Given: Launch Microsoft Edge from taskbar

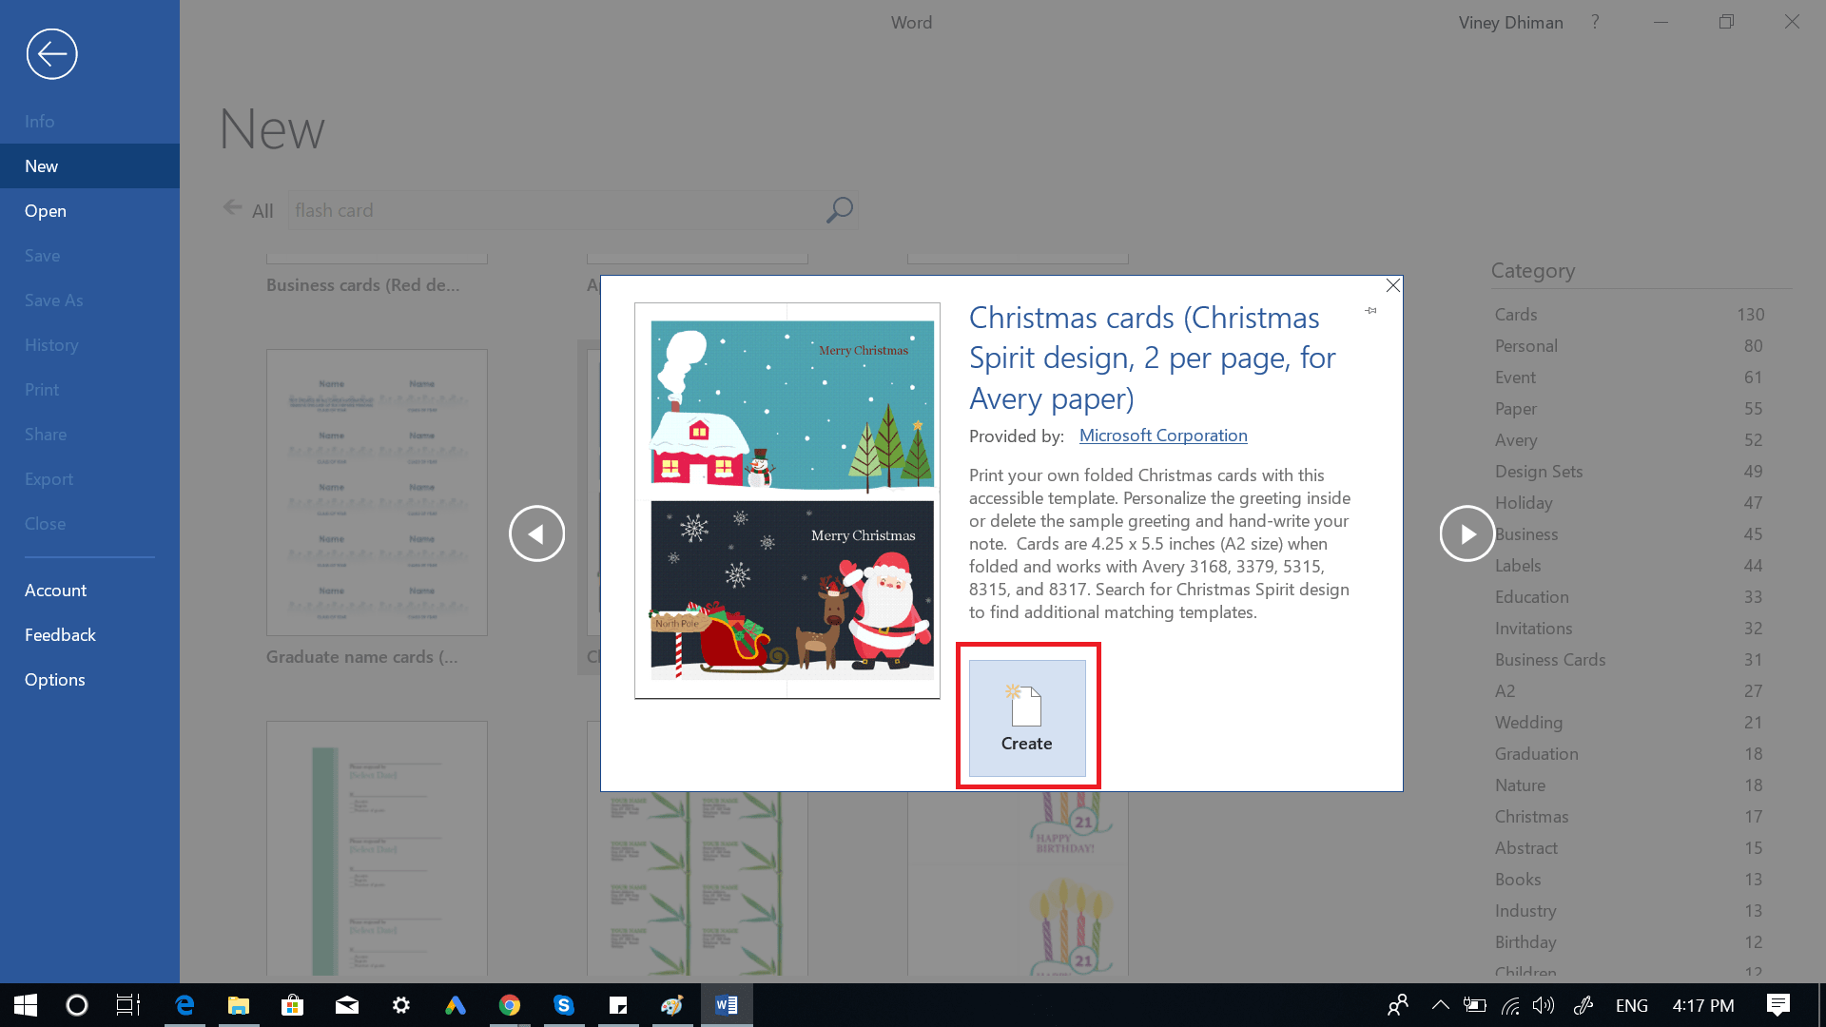Looking at the screenshot, I should pyautogui.click(x=185, y=1005).
